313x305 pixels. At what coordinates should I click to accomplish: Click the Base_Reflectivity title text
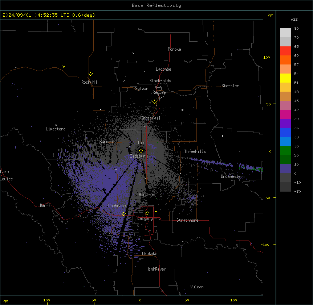pyautogui.click(x=156, y=5)
